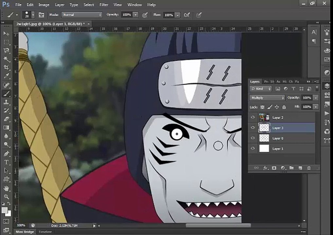Open the Image menu

[x=44, y=5]
